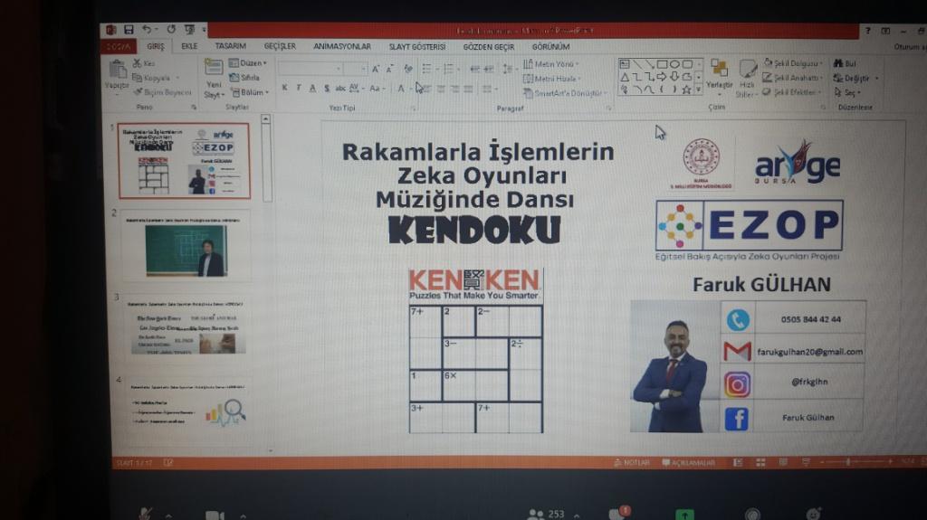Select the right arrow shape in gallery
927x520 pixels.
662,77
